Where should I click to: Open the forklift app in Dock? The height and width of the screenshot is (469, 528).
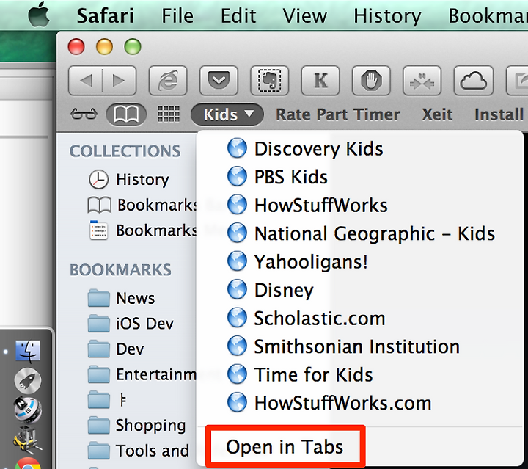pyautogui.click(x=27, y=440)
